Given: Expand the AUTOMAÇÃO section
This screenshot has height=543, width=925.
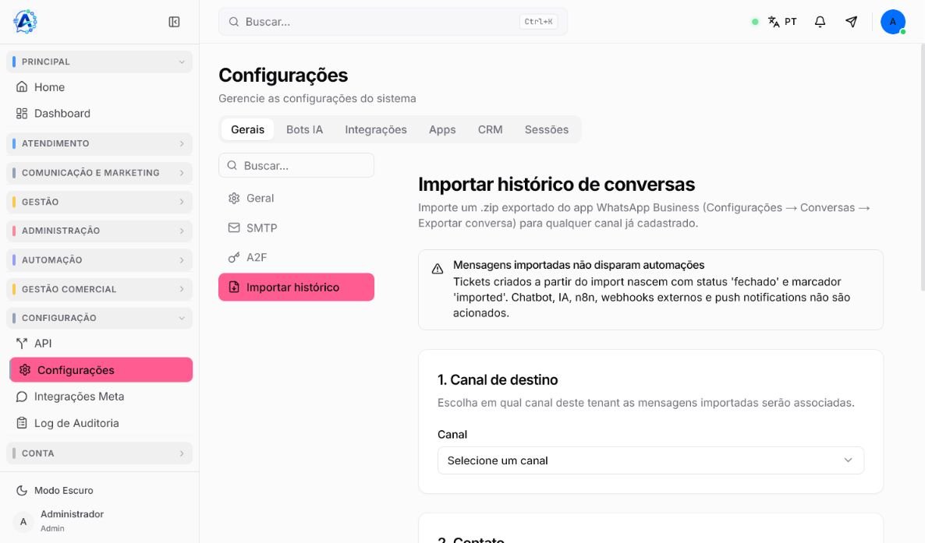Looking at the screenshot, I should (99, 260).
